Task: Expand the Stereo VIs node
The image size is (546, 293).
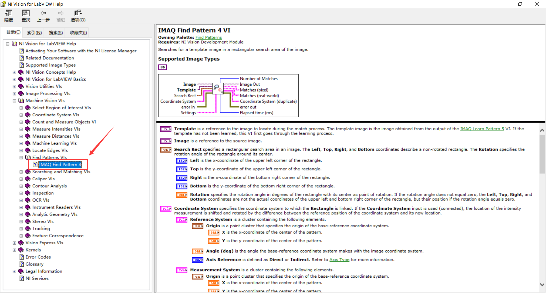Action: click(x=21, y=222)
